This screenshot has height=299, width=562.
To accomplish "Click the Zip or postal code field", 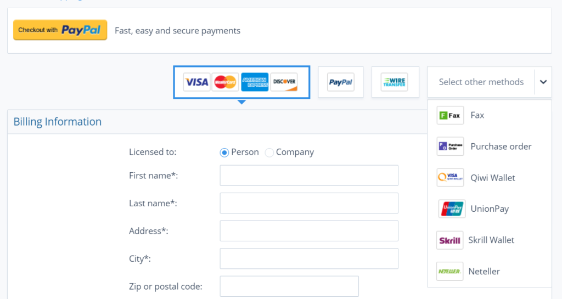I will 289,286.
